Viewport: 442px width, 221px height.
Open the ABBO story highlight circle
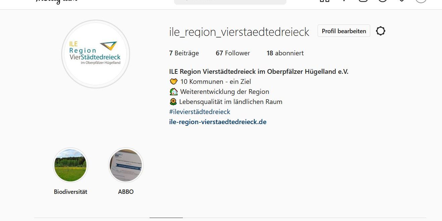pyautogui.click(x=126, y=165)
